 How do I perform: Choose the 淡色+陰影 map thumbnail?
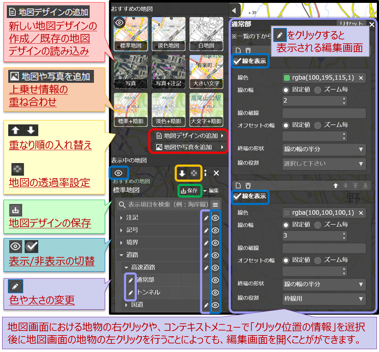[x=168, y=110]
